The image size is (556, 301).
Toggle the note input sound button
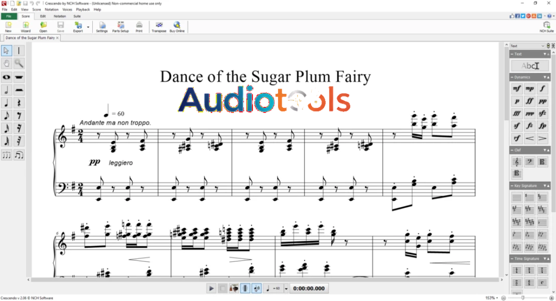[x=256, y=288]
